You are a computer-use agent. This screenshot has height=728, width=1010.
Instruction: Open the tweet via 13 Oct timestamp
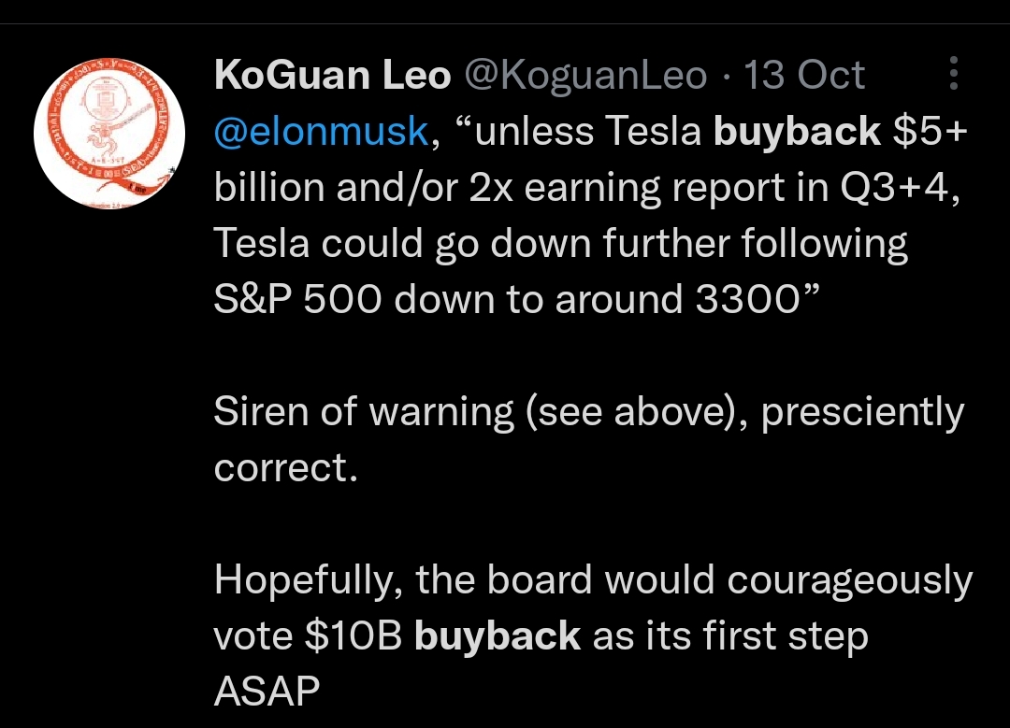pos(804,76)
